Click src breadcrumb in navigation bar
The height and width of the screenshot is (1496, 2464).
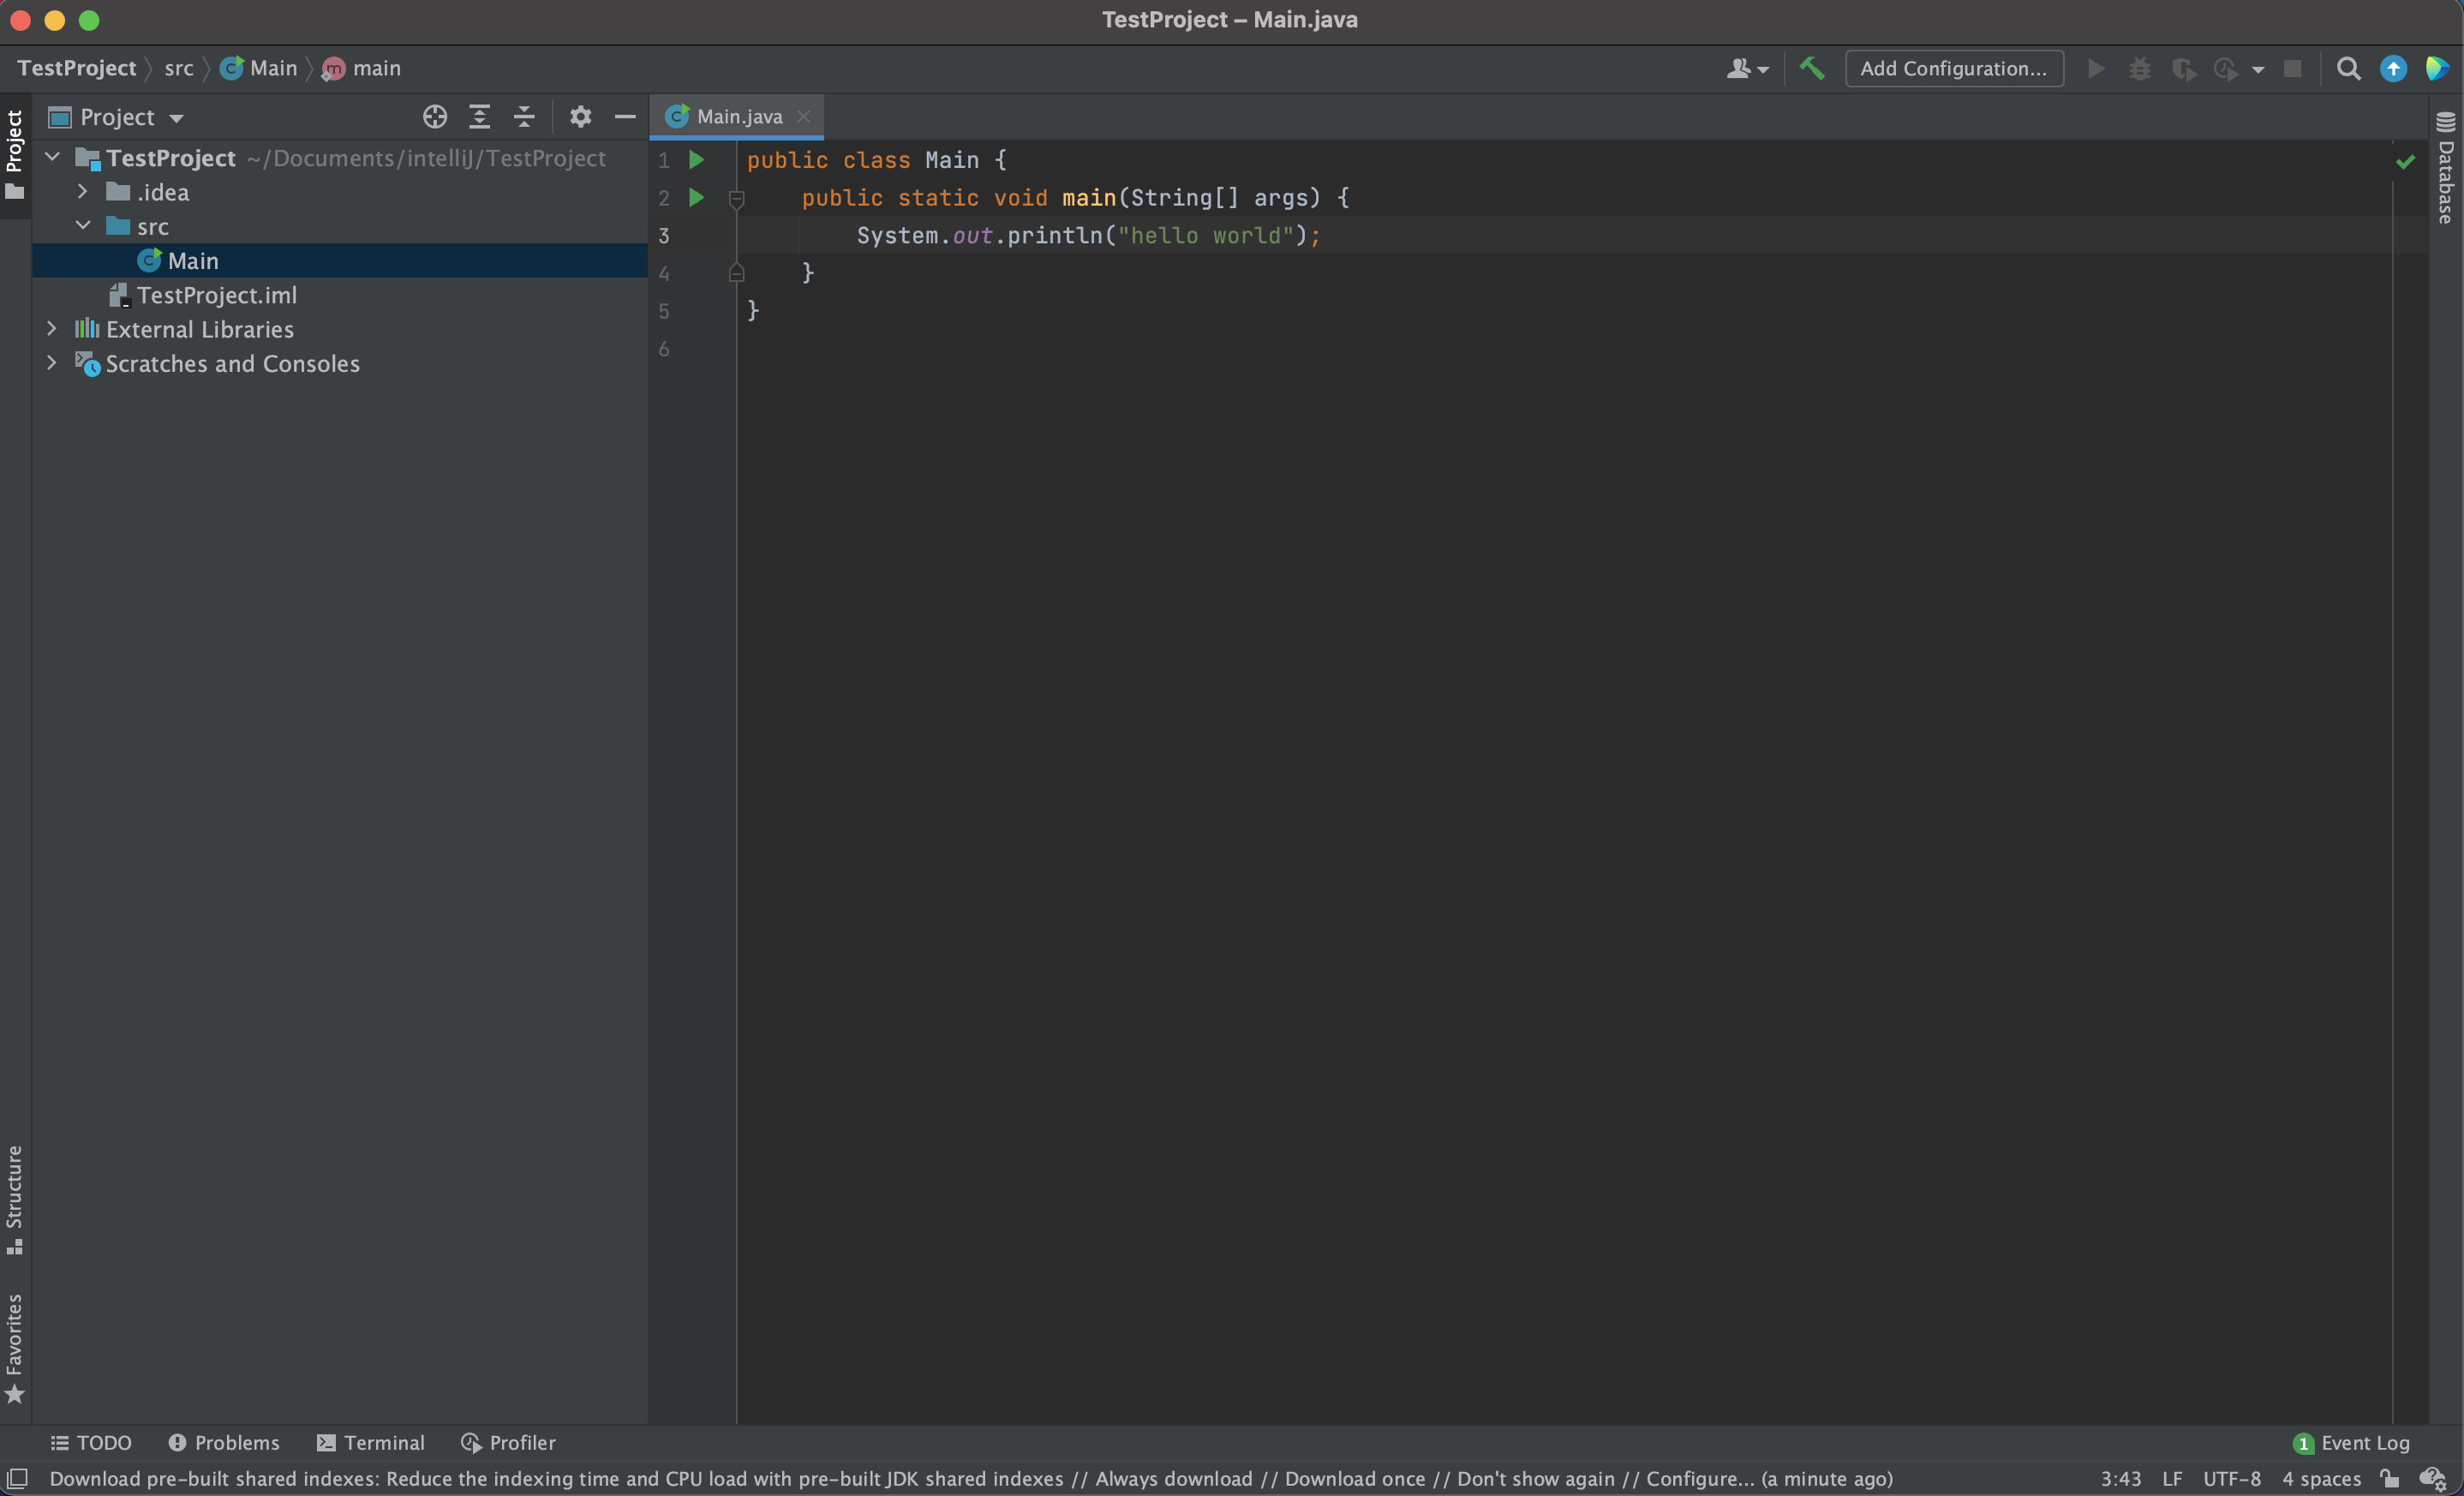tap(179, 68)
